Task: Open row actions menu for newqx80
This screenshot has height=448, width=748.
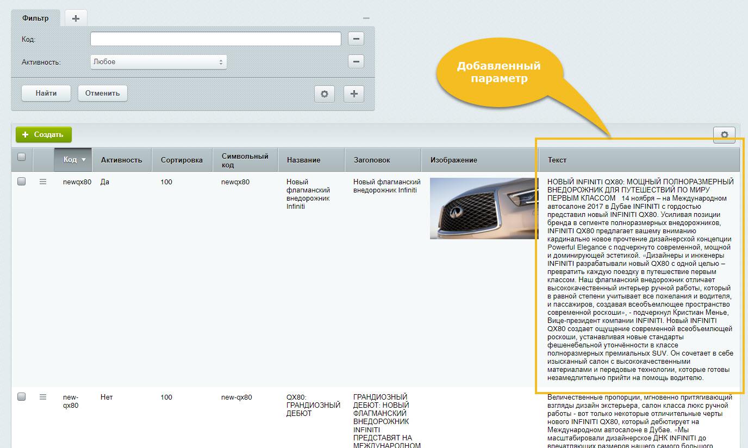Action: point(43,182)
